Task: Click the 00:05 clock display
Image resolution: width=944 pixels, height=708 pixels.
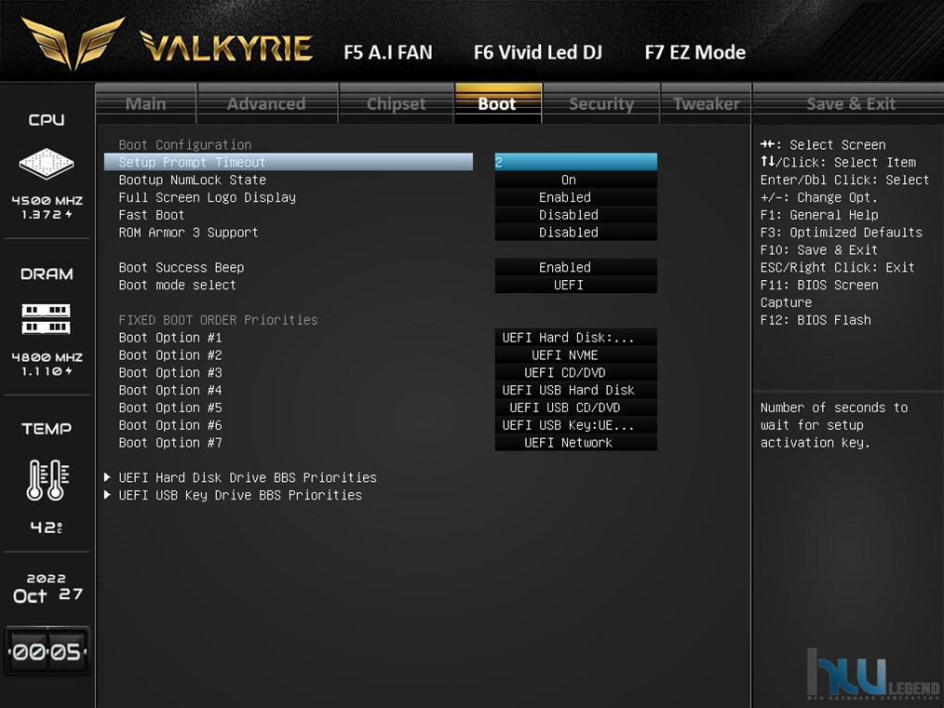Action: 47,651
